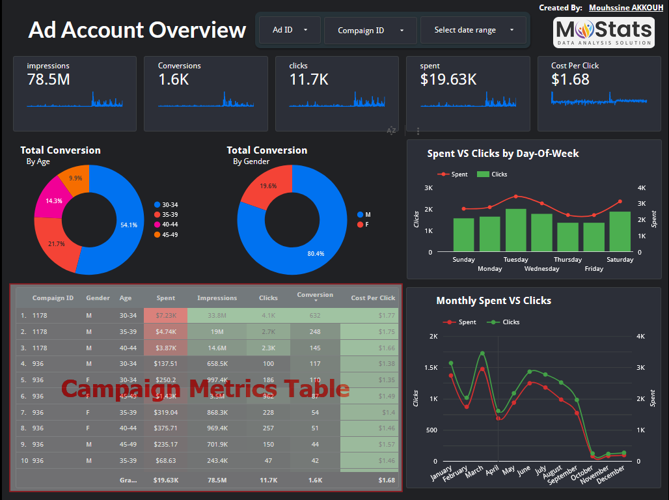669x500 pixels.
Task: Select the Cost Per Click $1.68 scorecard
Action: pos(599,93)
